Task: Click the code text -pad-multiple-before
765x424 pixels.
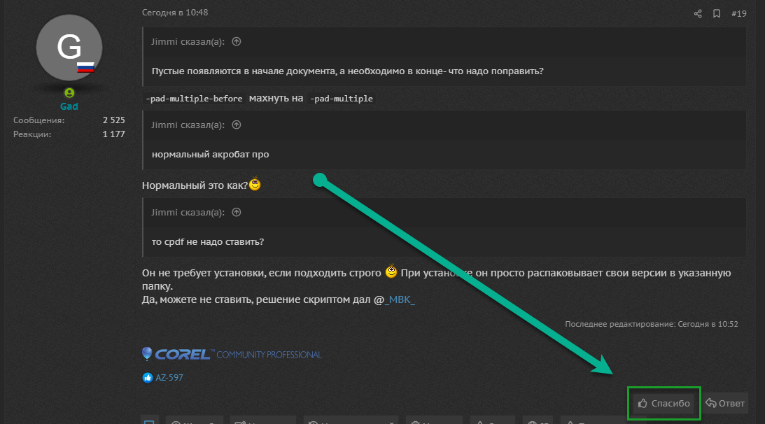Action: [194, 99]
